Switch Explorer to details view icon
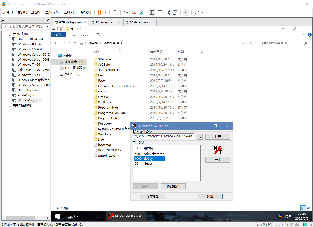Screen dimensions: 313x227 303,208
